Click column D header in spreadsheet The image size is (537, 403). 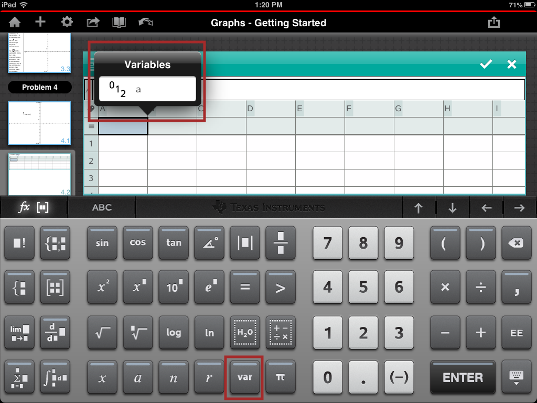point(251,109)
